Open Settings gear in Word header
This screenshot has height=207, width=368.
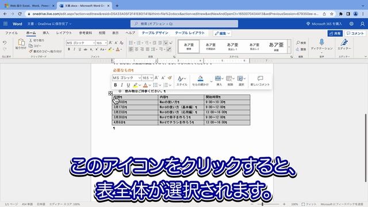351,24
